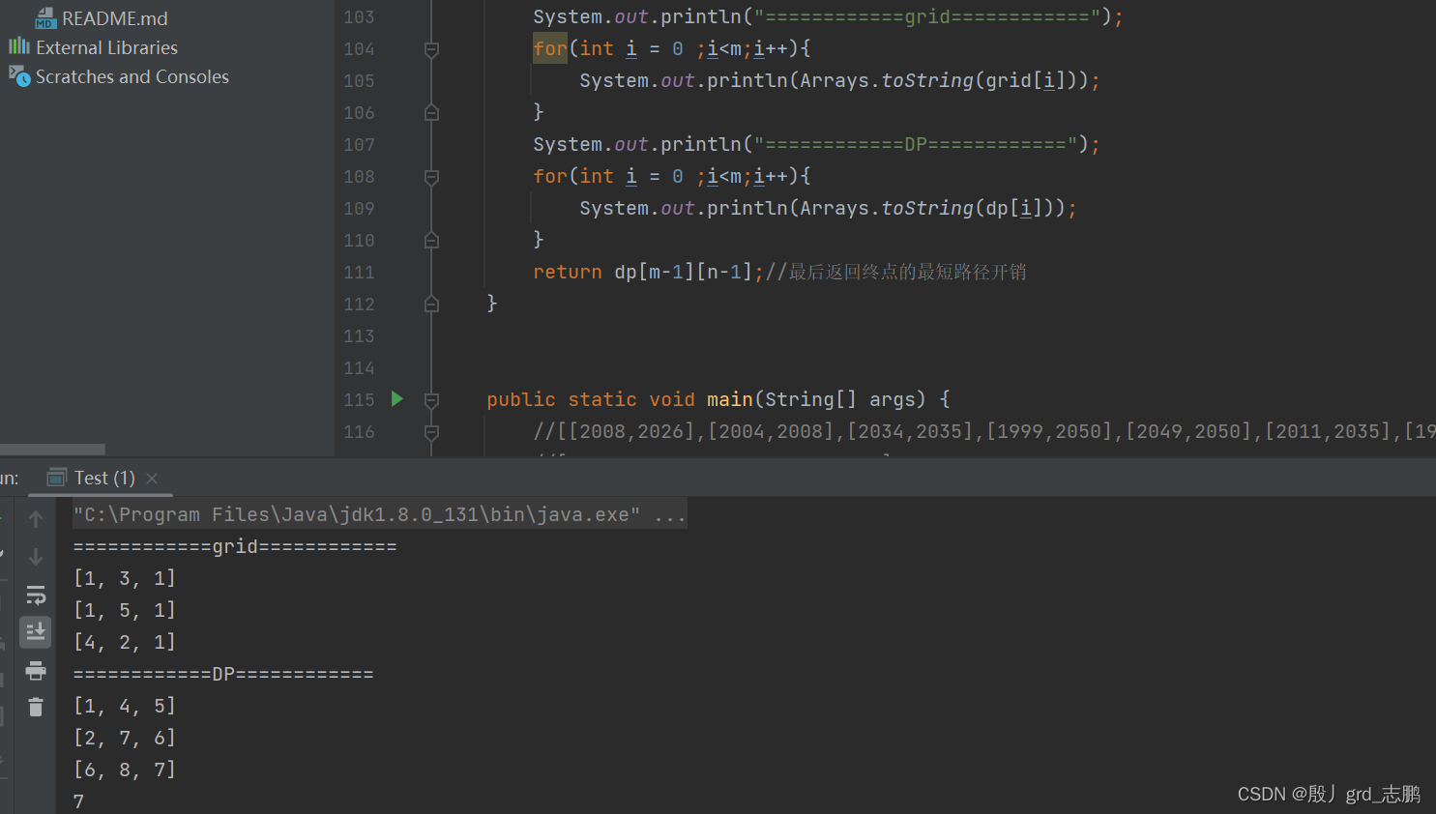
Task: Collapse block end at line 106
Action: [432, 113]
